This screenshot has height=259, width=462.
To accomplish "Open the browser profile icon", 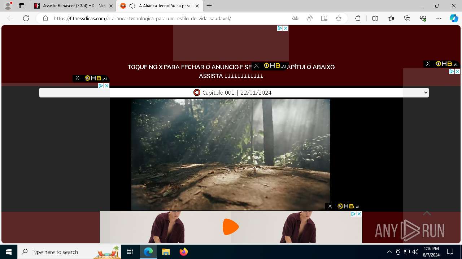I will pyautogui.click(x=8, y=6).
